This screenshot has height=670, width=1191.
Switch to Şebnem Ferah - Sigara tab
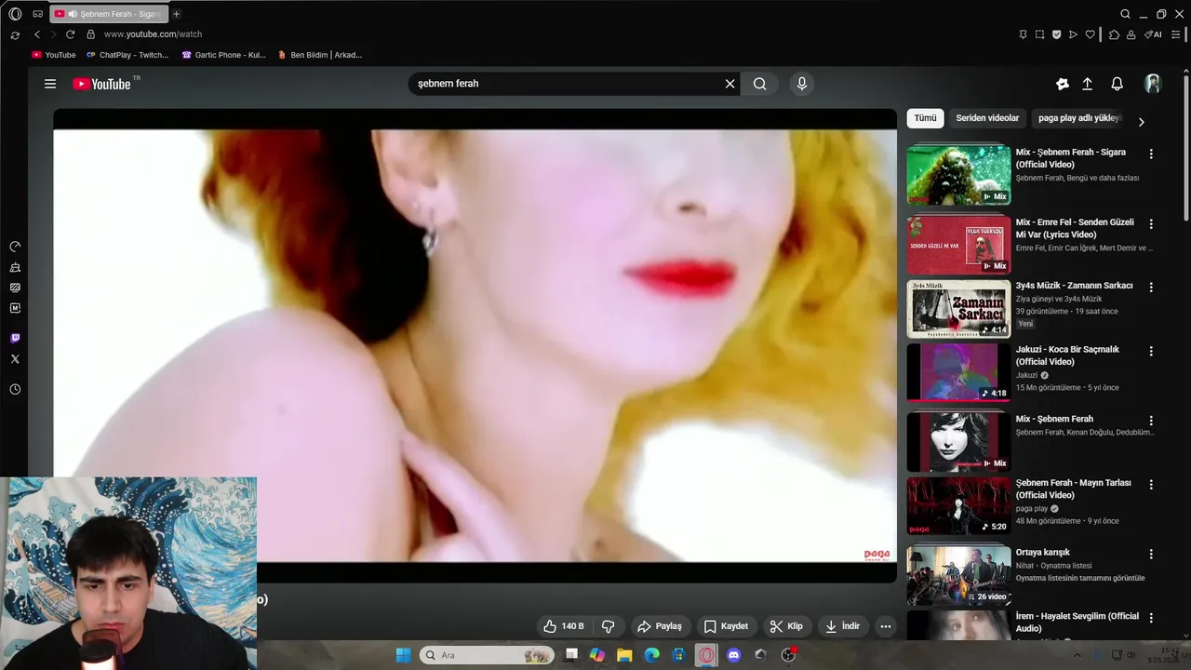[x=109, y=14]
